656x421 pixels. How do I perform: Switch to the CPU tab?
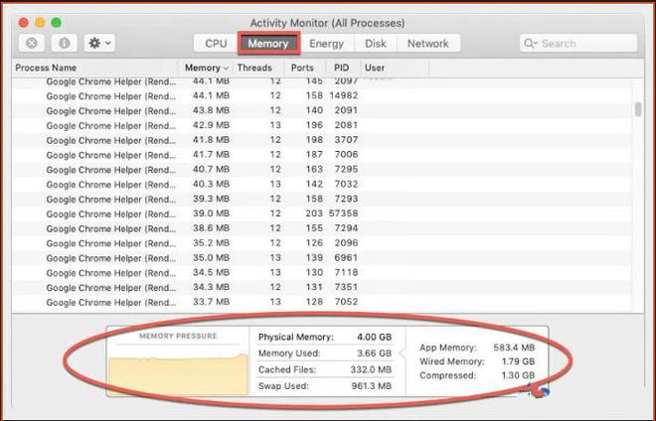click(x=216, y=44)
